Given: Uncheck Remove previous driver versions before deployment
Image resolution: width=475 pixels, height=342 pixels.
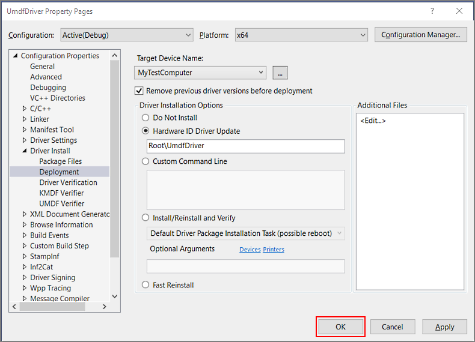Looking at the screenshot, I should click(x=139, y=91).
